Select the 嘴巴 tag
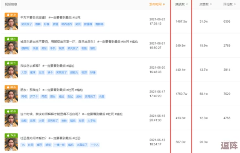 [x=39, y=145]
